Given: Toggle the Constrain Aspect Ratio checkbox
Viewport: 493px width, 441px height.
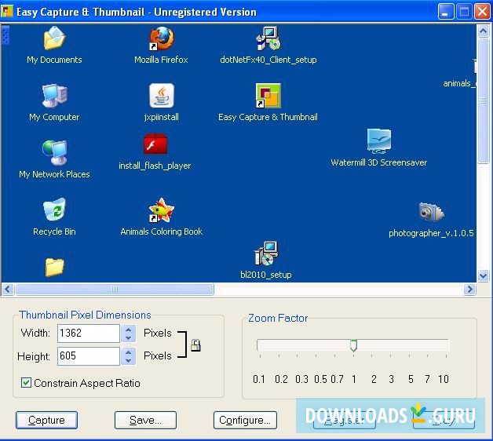Looking at the screenshot, I should tap(26, 382).
